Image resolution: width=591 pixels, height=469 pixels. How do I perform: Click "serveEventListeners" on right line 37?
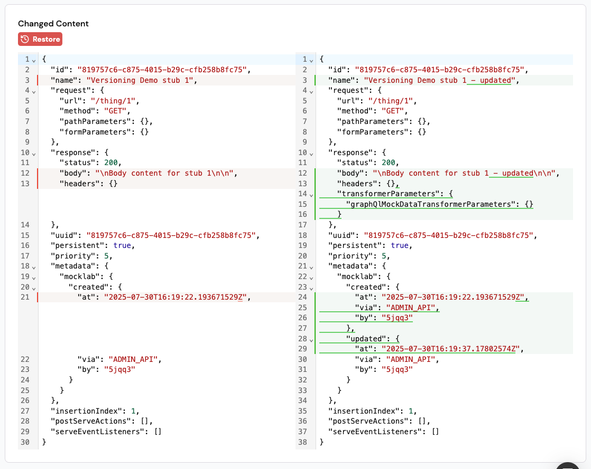(383, 432)
